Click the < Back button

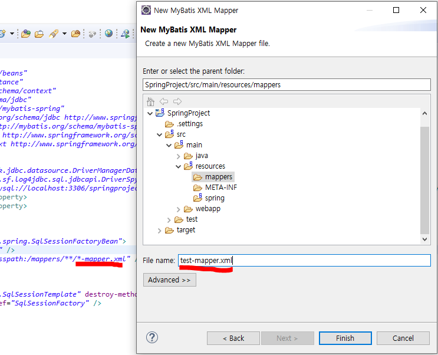[x=233, y=338]
